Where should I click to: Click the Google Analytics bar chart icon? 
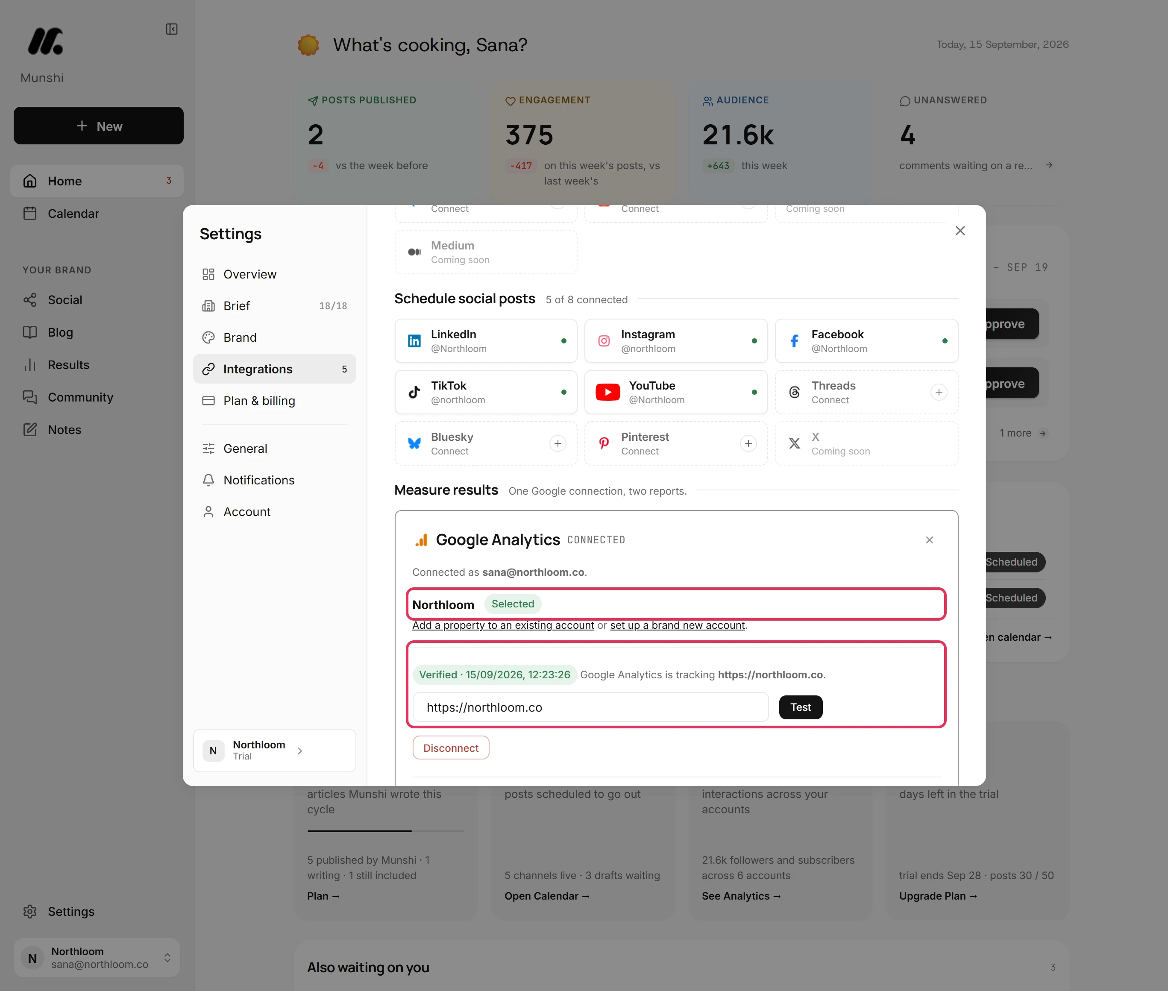(421, 540)
